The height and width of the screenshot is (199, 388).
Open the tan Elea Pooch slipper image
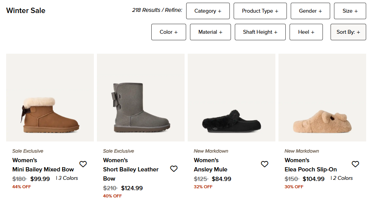pyautogui.click(x=322, y=98)
